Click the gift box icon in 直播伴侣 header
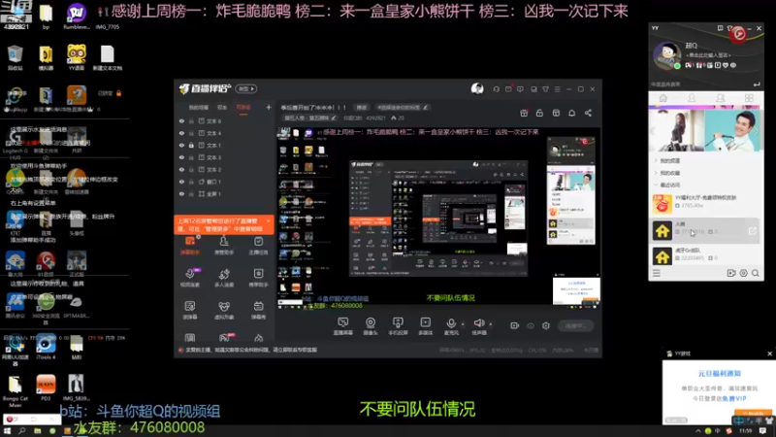776x437 pixels. click(524, 113)
